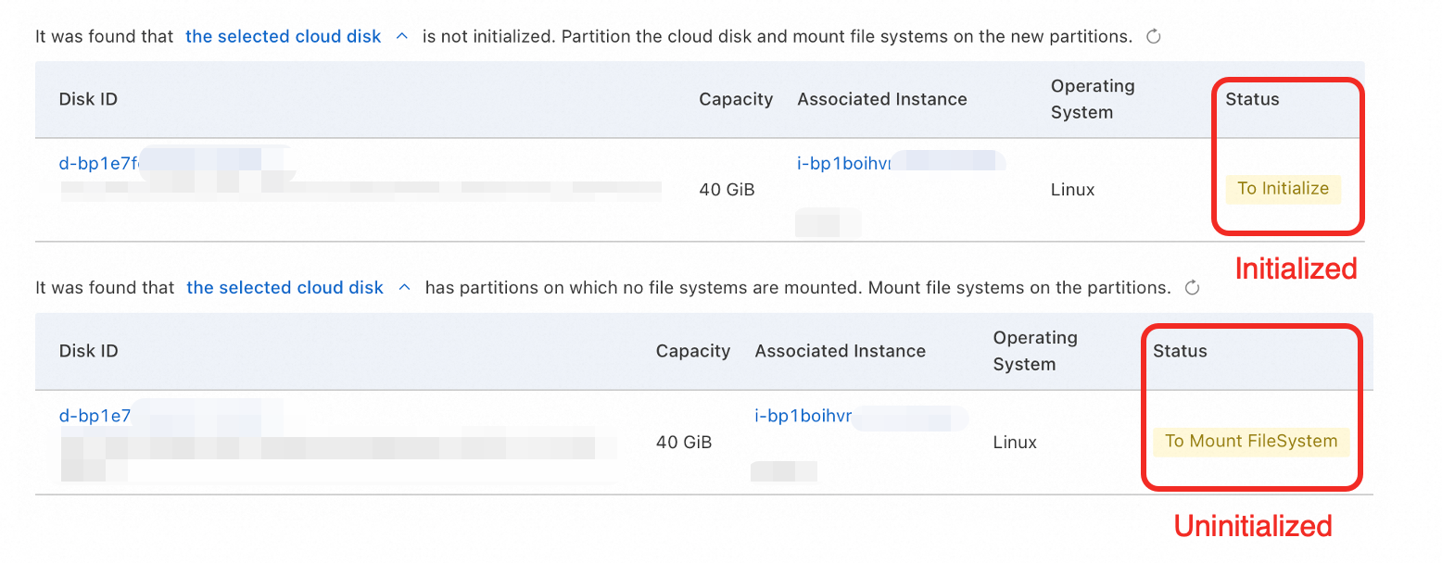The height and width of the screenshot is (563, 1442).
Task: Collapse chevron in the not-initialized disk message
Action: coord(401,37)
